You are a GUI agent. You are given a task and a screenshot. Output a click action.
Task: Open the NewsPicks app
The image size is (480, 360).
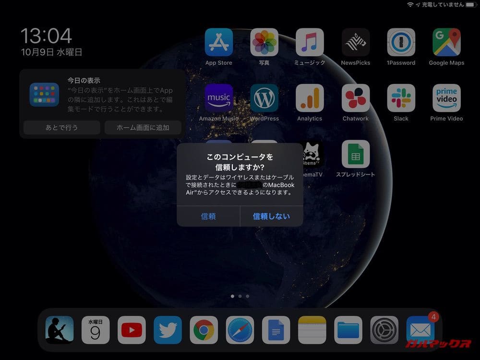[356, 42]
